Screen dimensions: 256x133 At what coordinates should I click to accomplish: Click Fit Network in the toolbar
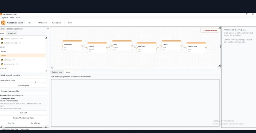42,23
